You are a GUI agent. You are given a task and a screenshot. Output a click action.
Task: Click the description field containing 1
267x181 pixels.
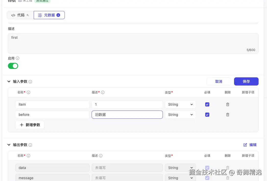click(x=127, y=104)
